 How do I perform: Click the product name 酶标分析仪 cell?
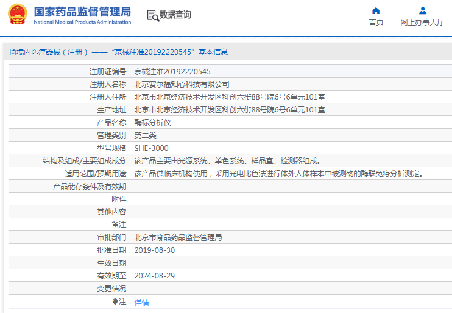(x=152, y=123)
